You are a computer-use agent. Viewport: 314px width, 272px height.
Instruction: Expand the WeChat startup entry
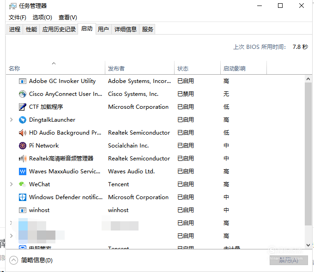tap(12, 184)
